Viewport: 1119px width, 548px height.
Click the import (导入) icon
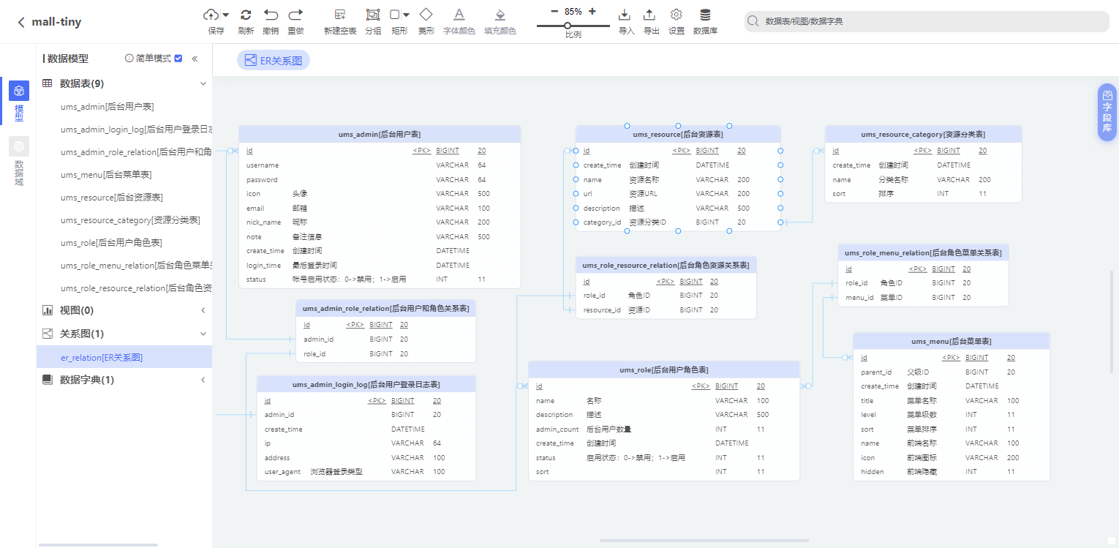coord(625,15)
